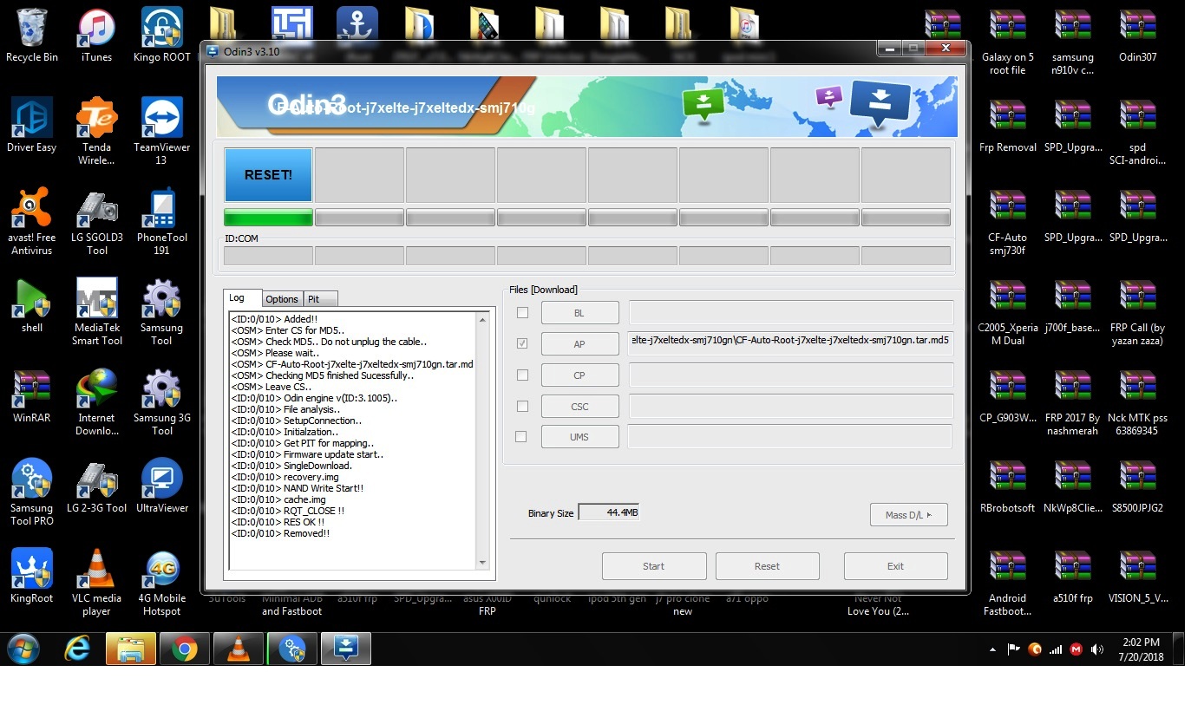1204x711 pixels.
Task: Show hidden system tray icons
Action: tap(992, 649)
